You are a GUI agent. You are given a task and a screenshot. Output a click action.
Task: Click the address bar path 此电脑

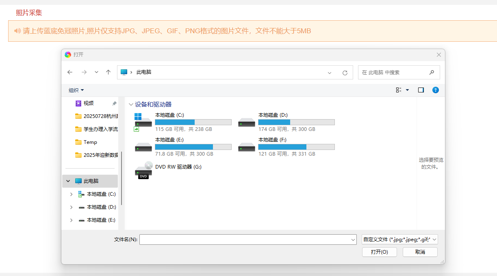pos(144,72)
